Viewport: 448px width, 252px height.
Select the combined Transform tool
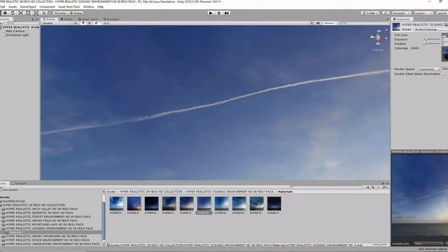coord(36,13)
